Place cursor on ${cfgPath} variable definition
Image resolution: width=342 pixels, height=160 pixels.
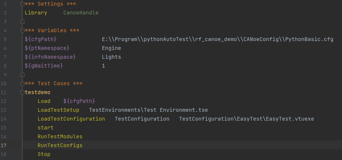coord(41,39)
